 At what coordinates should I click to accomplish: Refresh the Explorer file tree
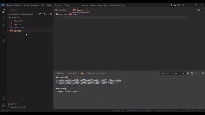(x=47, y=14)
